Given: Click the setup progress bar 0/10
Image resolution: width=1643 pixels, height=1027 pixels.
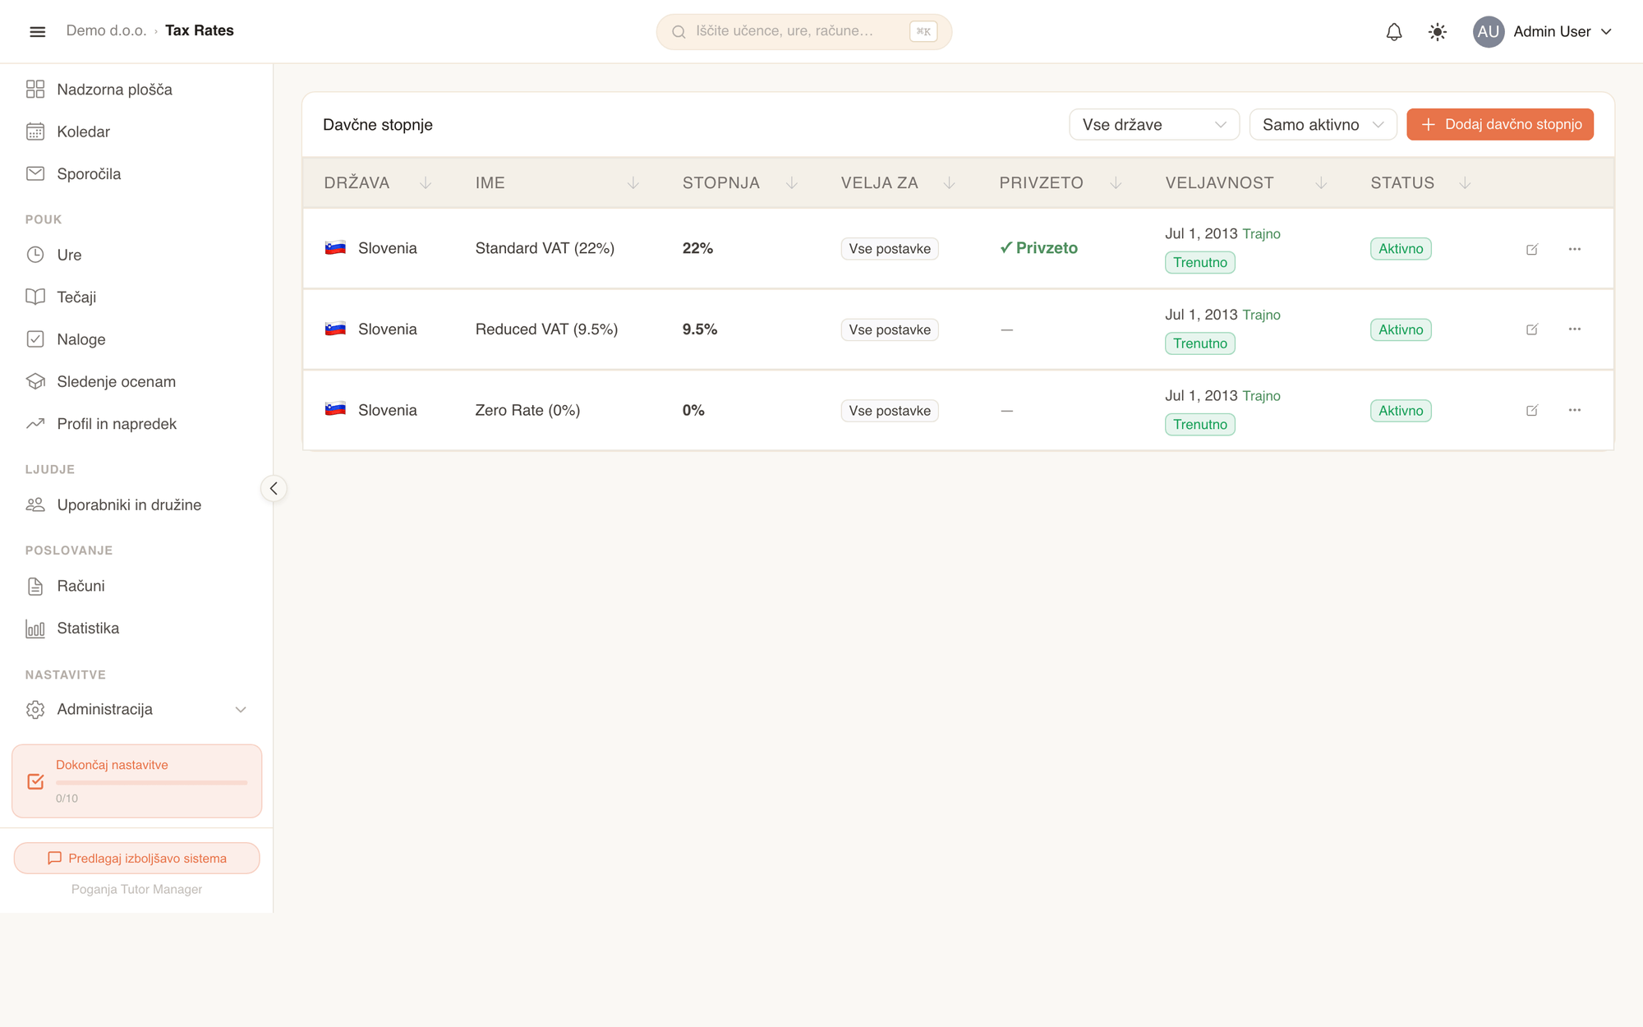Looking at the screenshot, I should tap(151, 783).
